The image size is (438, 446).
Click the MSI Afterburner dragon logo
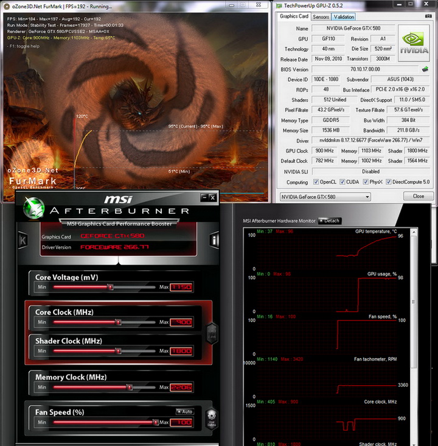(x=34, y=208)
